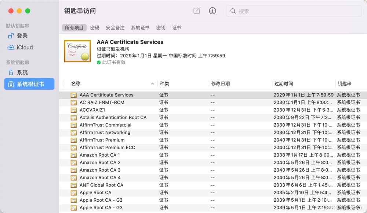Viewport: 367px width, 213px height.
Task: Select the AAA Certificate Services row name
Action: (106, 95)
